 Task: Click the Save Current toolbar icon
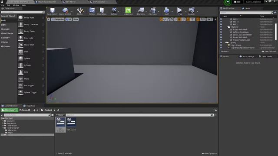52,11
